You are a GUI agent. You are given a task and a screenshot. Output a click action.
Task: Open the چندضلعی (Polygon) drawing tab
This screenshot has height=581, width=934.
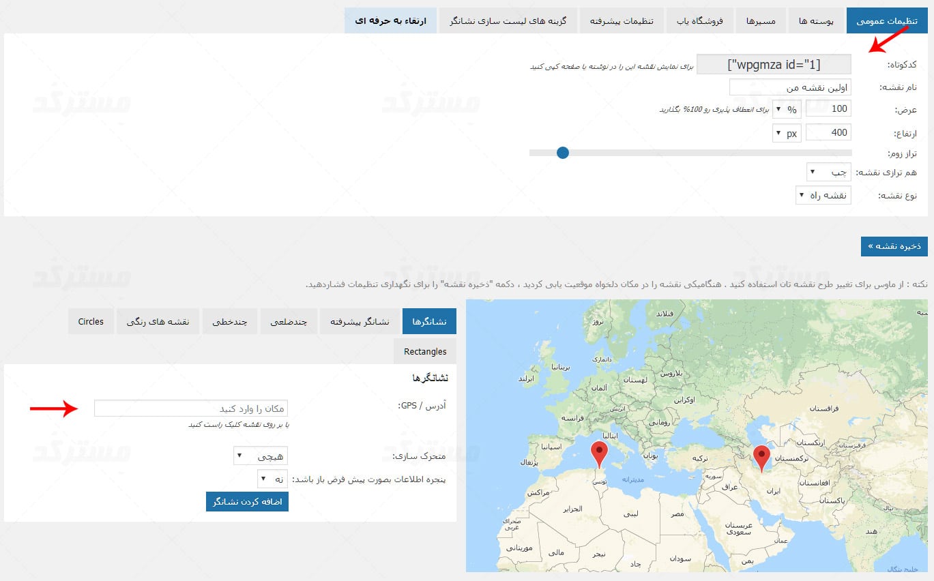click(x=289, y=321)
